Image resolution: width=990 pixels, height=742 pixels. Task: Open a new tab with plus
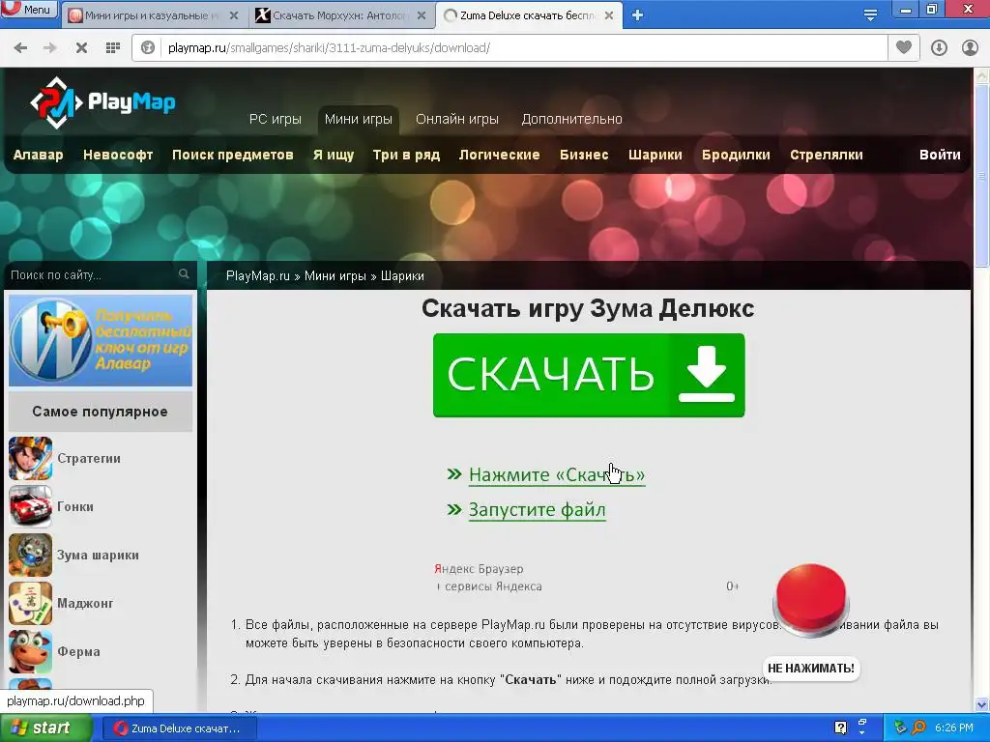pos(638,15)
